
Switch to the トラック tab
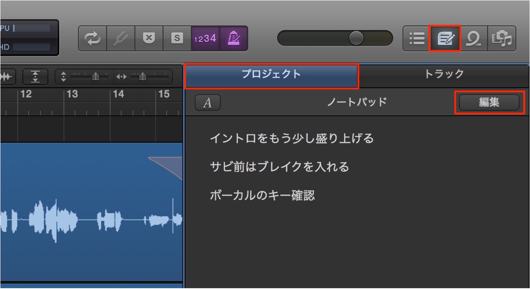pos(444,77)
